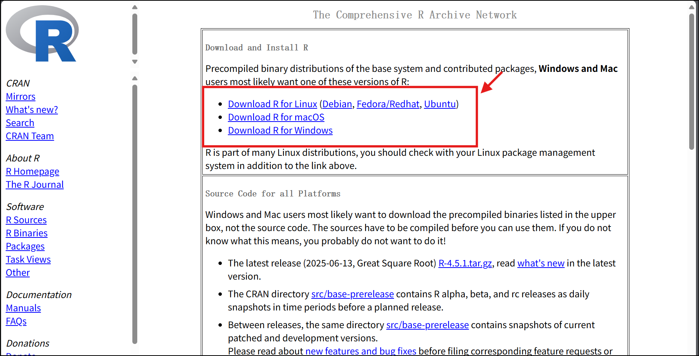This screenshot has height=356, width=699.
Task: Open the what's new link in latest release
Action: 541,263
